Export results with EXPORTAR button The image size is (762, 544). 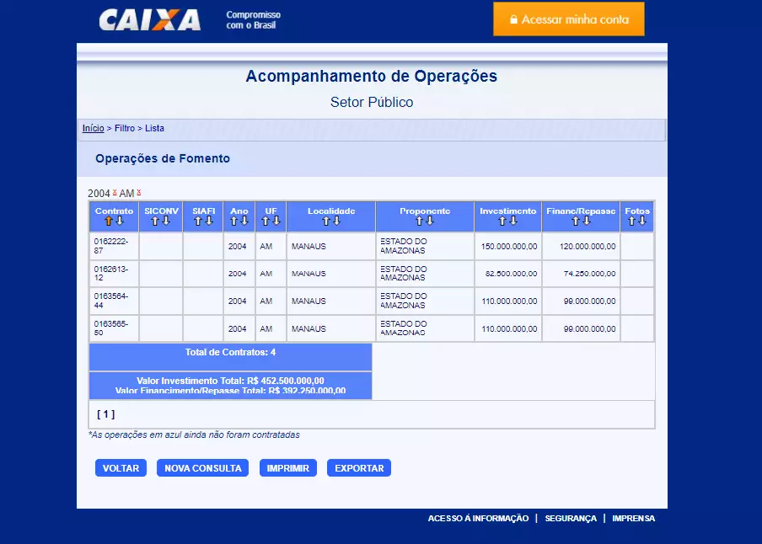pyautogui.click(x=359, y=468)
